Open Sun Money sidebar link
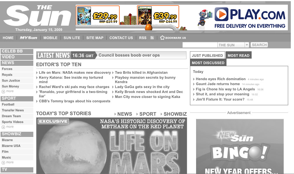The height and width of the screenshot is (174, 294). pyautogui.click(x=17, y=86)
